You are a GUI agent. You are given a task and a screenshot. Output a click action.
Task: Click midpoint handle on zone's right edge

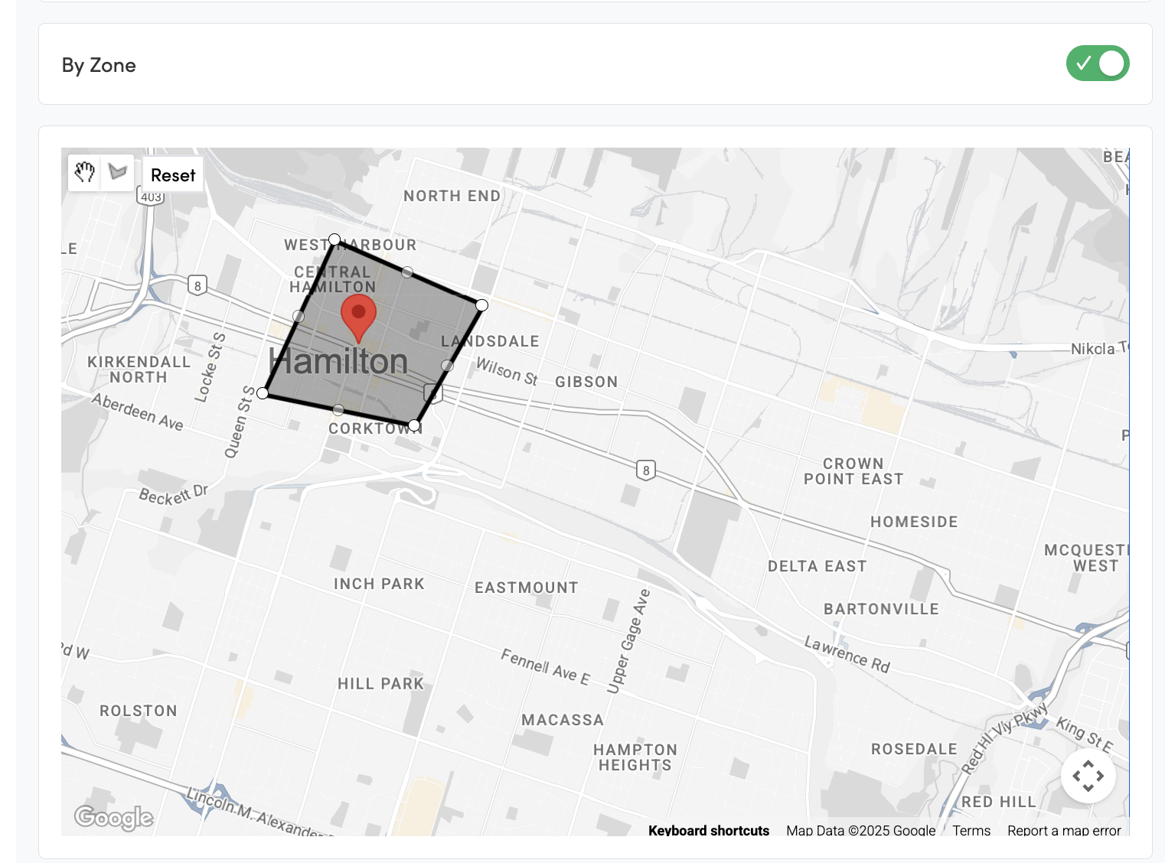click(448, 366)
